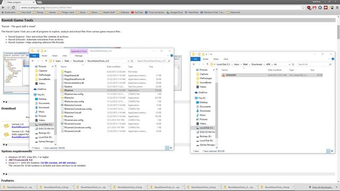Screen dimensions: 340x191
Task: Select This PC in sfx navigation pane
Action: coord(200,98)
